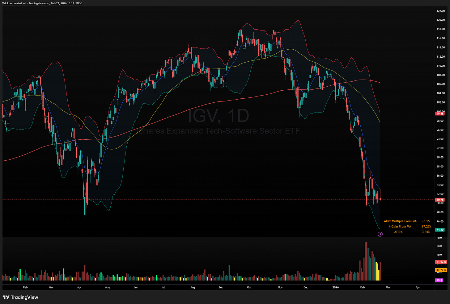450x304 pixels.
Task: Click the 92.00 price axis label
Action: tap(440, 148)
